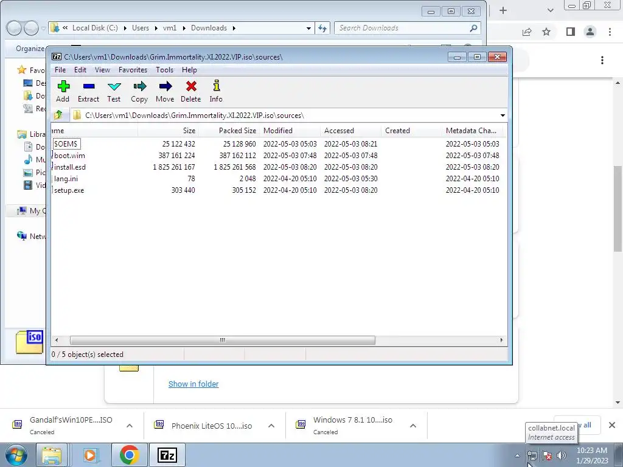The height and width of the screenshot is (467, 623).
Task: Show hidden tray icons arrow
Action: (x=517, y=455)
